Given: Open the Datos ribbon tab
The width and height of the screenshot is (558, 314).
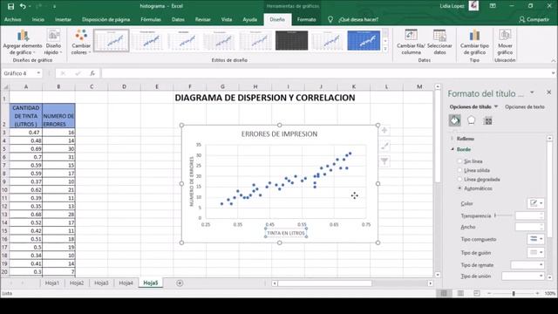Looking at the screenshot, I should (x=178, y=19).
